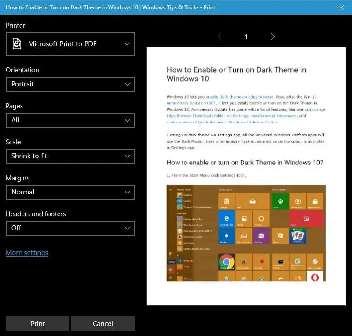Click 'Anniversary Update v1607' link in preview
The height and width of the screenshot is (336, 352).
(191, 103)
